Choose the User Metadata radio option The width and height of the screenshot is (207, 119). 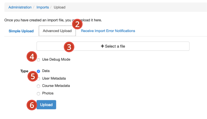click(38, 79)
